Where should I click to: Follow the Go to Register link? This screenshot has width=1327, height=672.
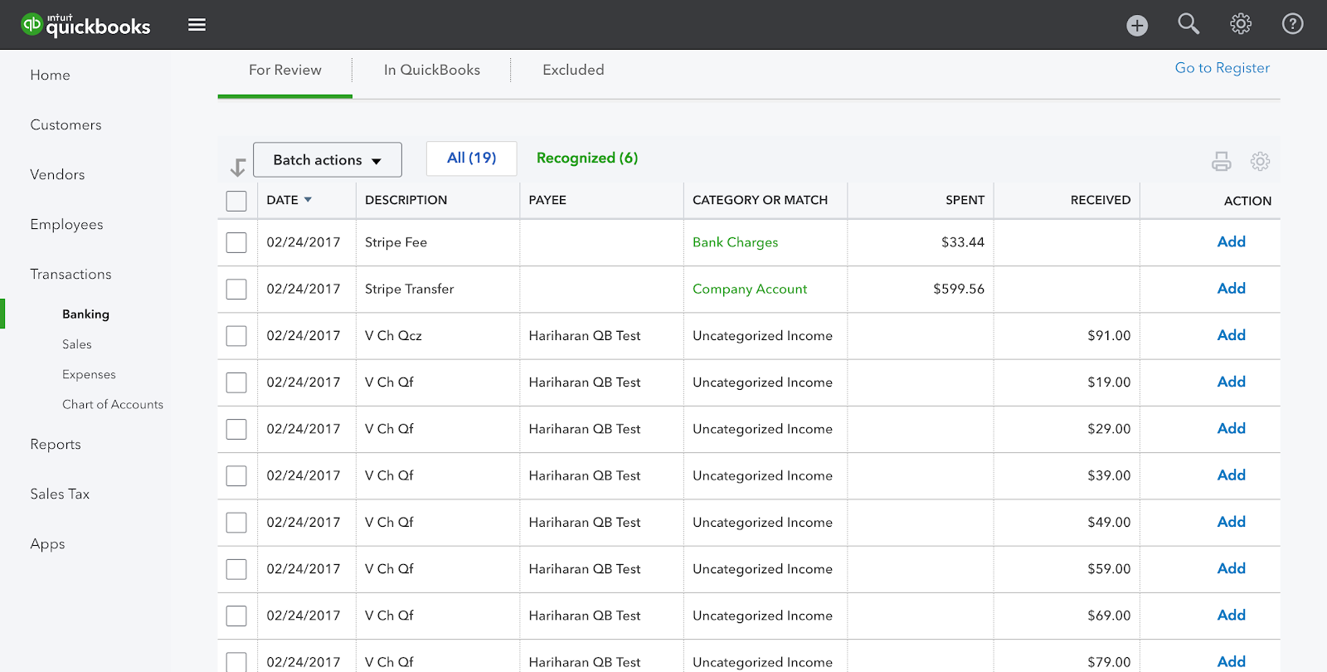click(1222, 68)
